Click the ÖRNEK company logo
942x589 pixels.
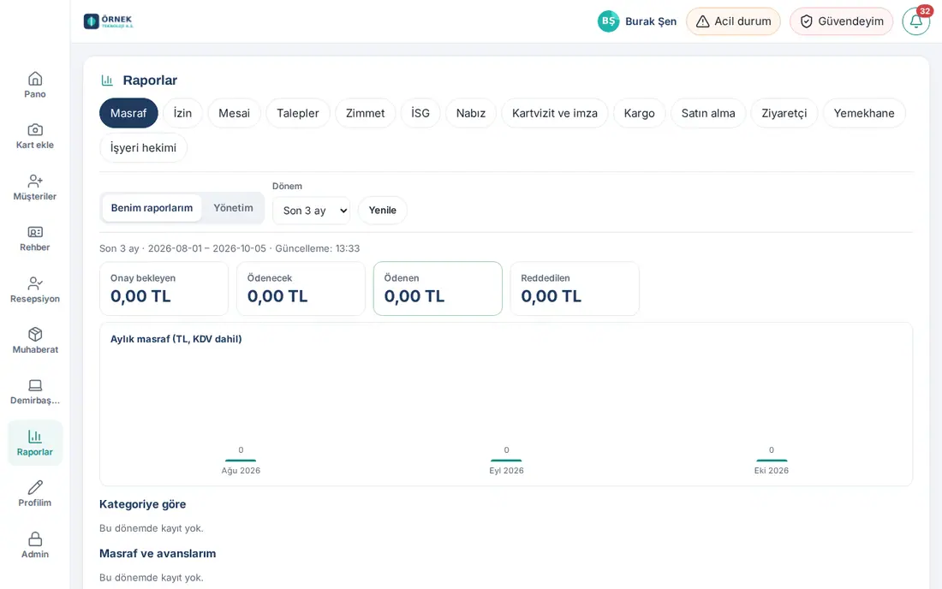tap(109, 21)
